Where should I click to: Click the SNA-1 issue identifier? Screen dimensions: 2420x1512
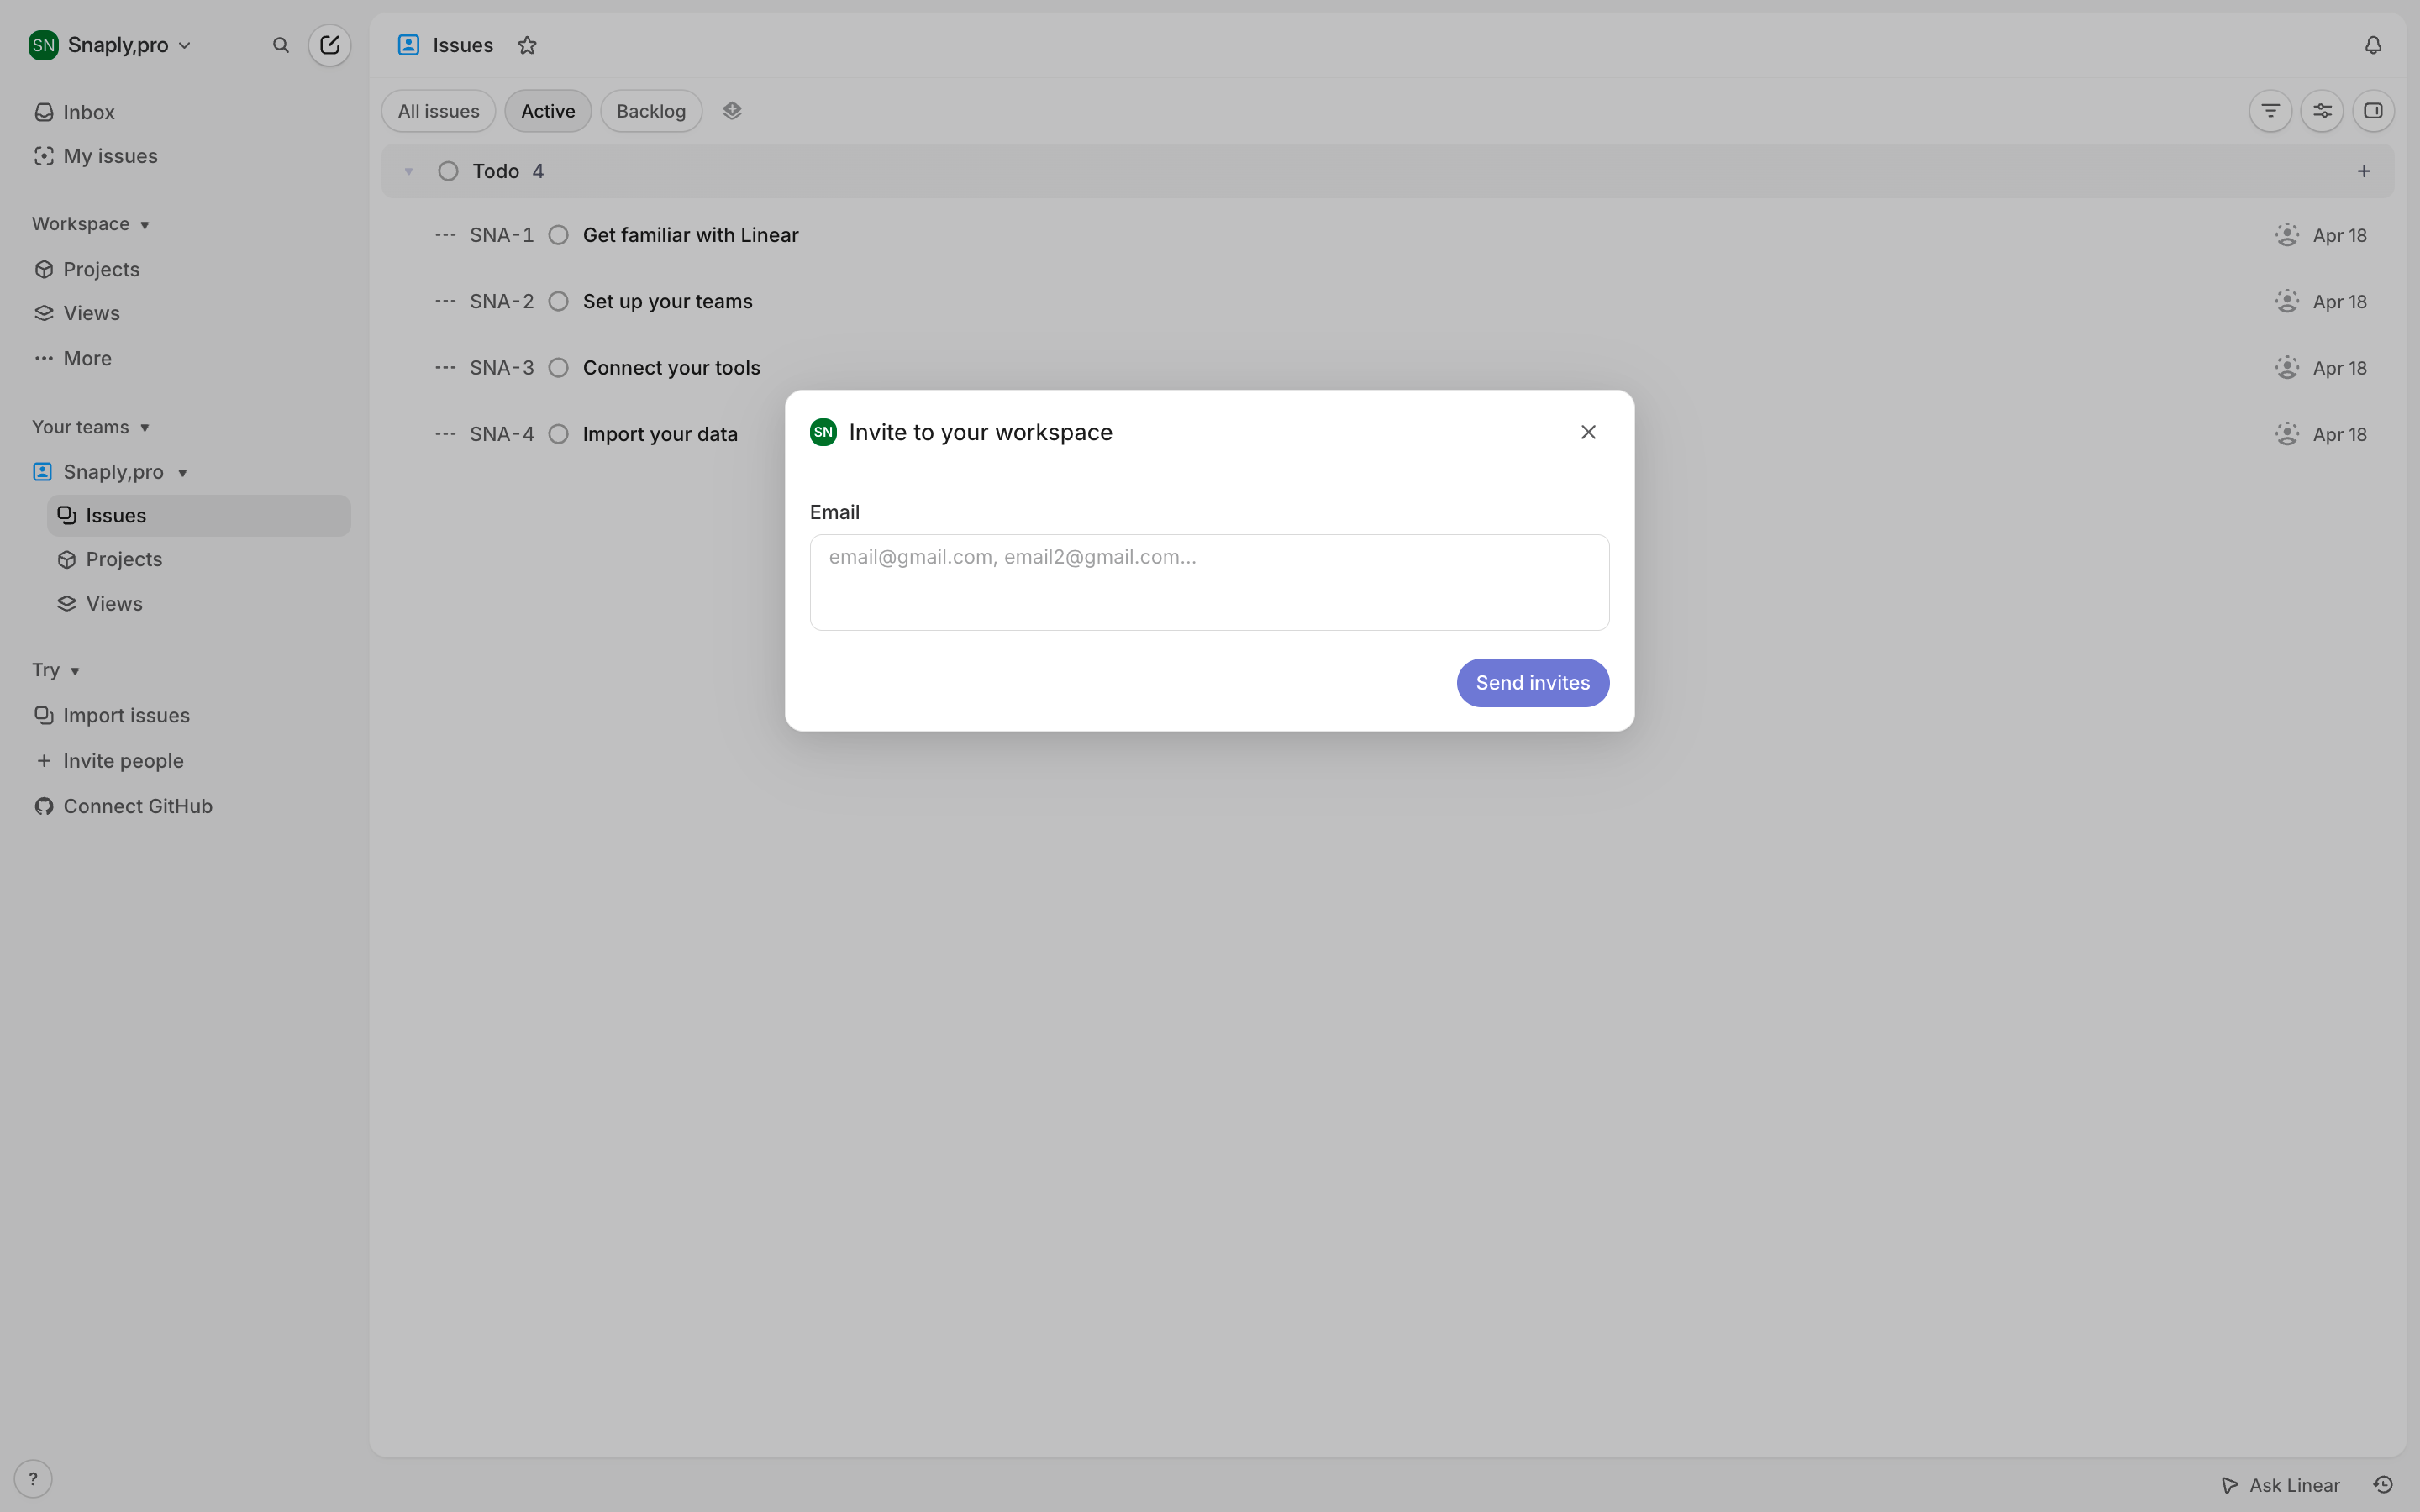tap(502, 235)
